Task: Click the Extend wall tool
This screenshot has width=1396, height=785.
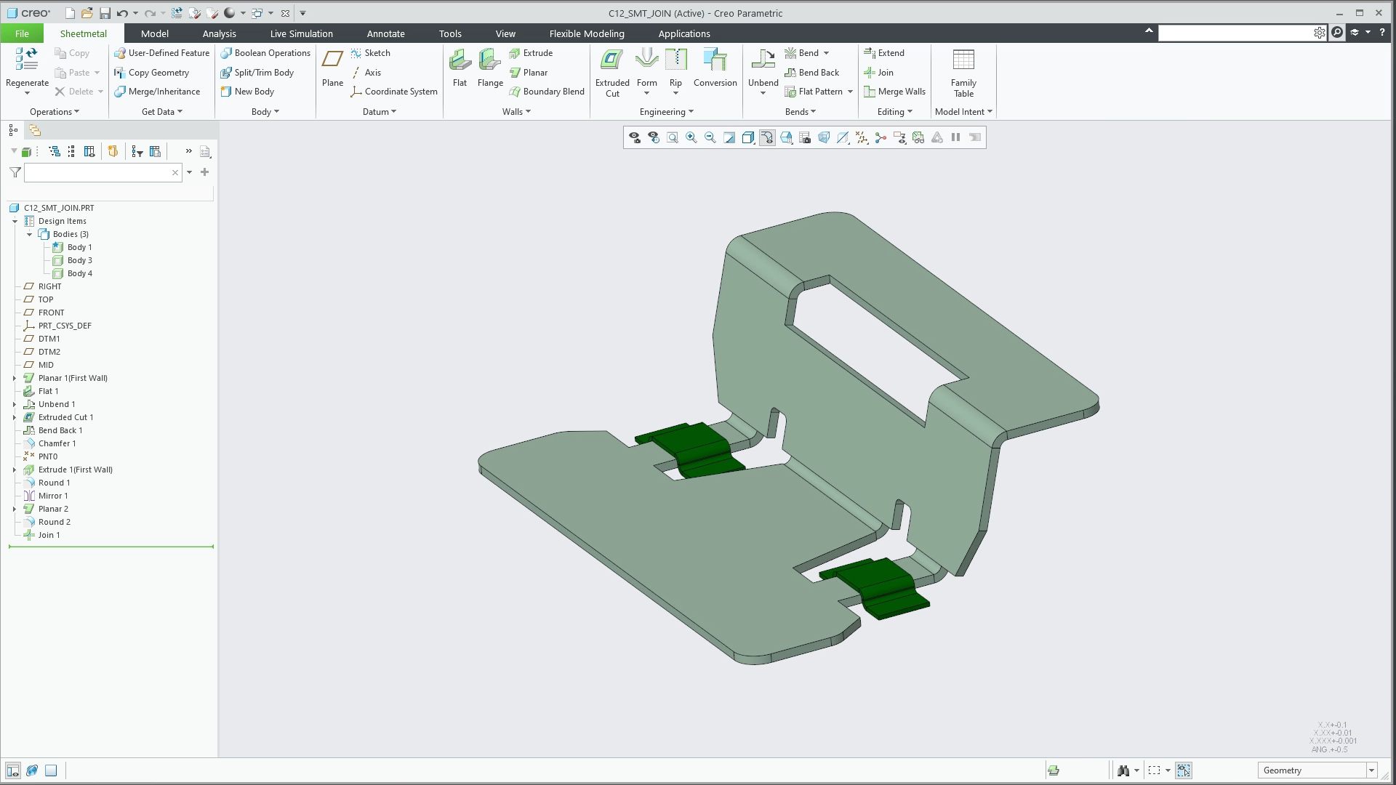Action: pyautogui.click(x=883, y=53)
